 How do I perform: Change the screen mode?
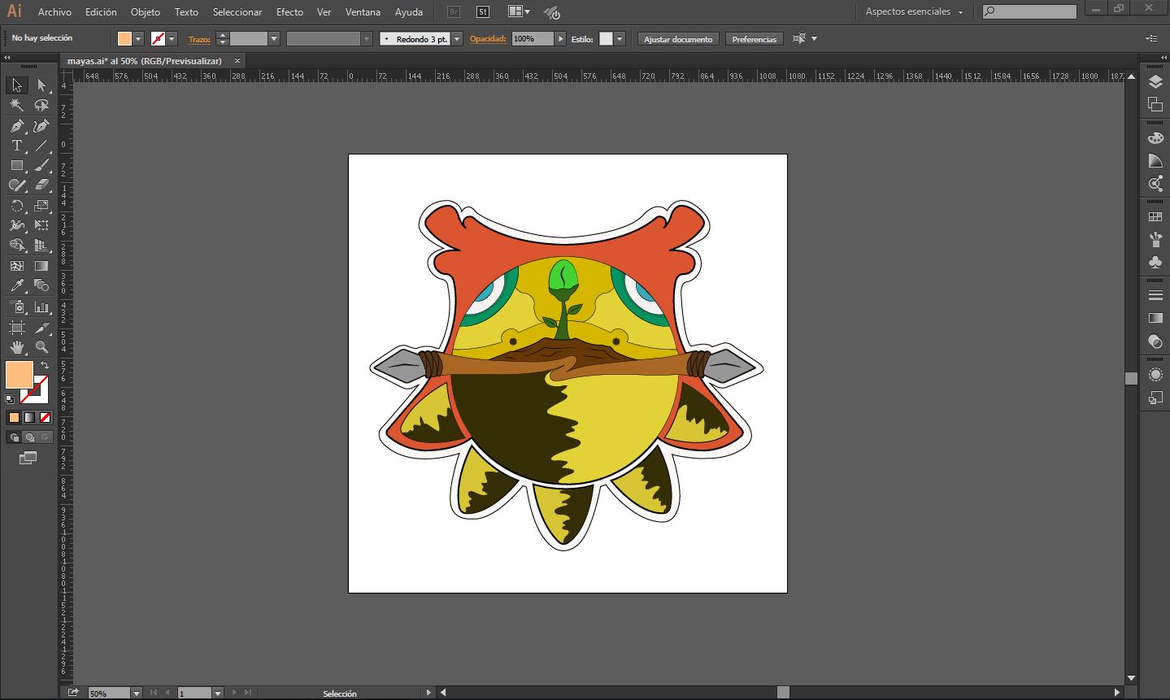28,459
